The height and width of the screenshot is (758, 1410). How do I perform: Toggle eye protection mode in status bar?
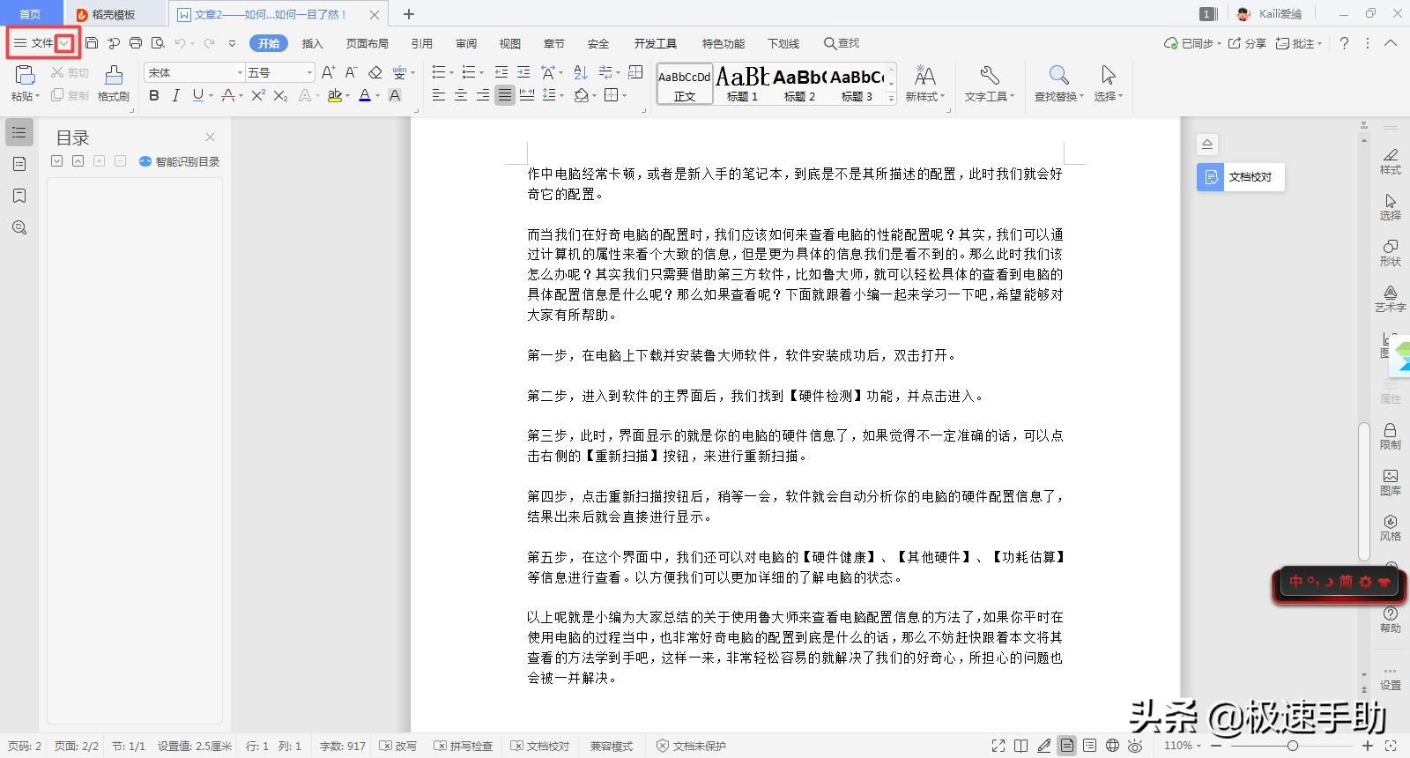pos(1136,746)
